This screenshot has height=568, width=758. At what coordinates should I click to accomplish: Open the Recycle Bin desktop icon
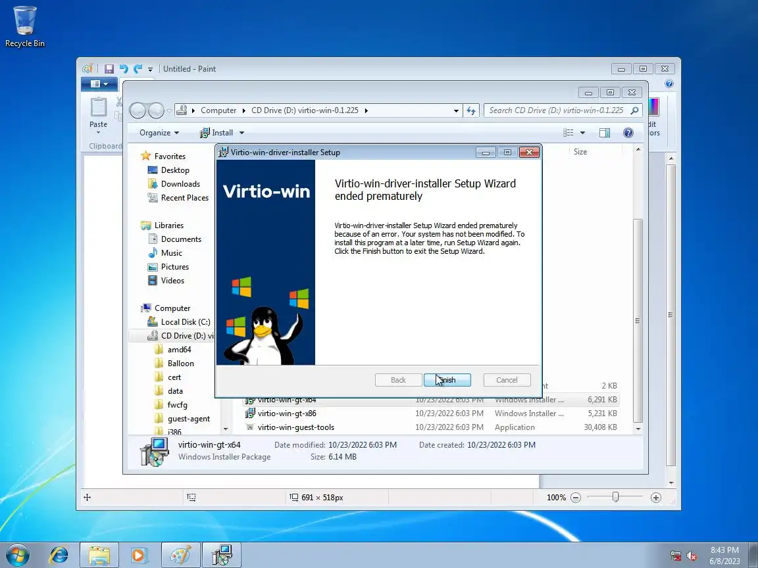coord(24,26)
